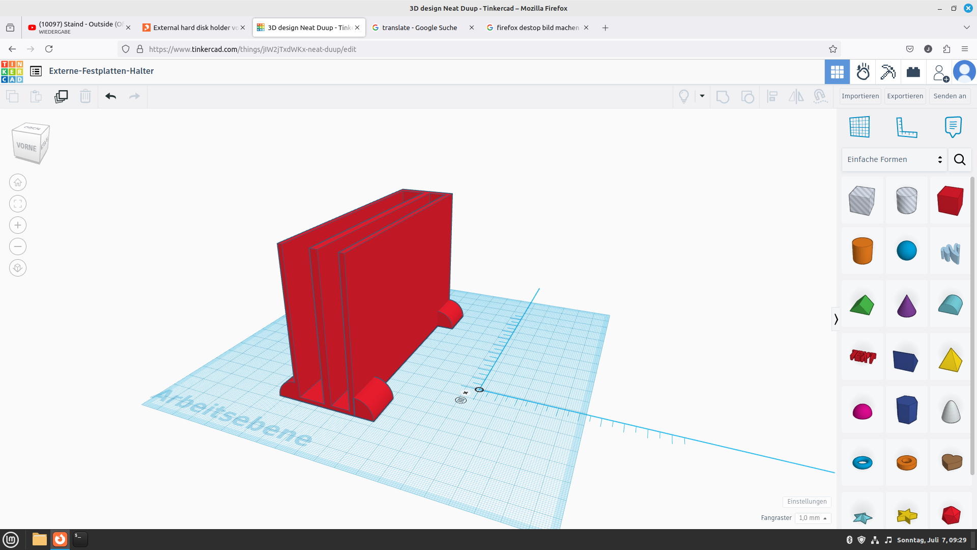Select the red Box shape
This screenshot has height=550, width=977.
tap(951, 200)
